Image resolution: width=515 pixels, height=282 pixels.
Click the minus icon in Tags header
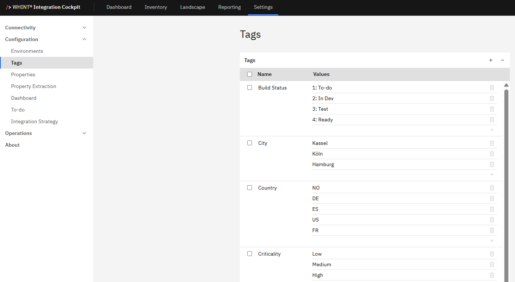pyautogui.click(x=503, y=60)
